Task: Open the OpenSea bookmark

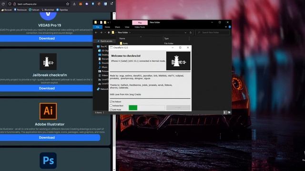Action: 62,9
